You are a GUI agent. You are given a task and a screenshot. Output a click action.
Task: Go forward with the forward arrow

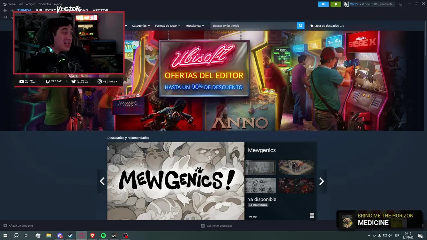(x=12, y=10)
